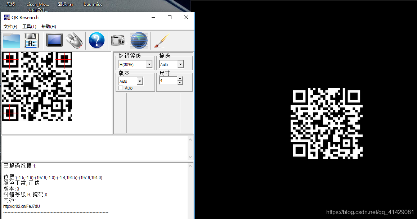Click the 颜色正常, 正像 line

coord(21,183)
